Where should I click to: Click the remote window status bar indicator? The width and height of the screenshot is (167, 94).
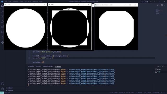[2, 93]
